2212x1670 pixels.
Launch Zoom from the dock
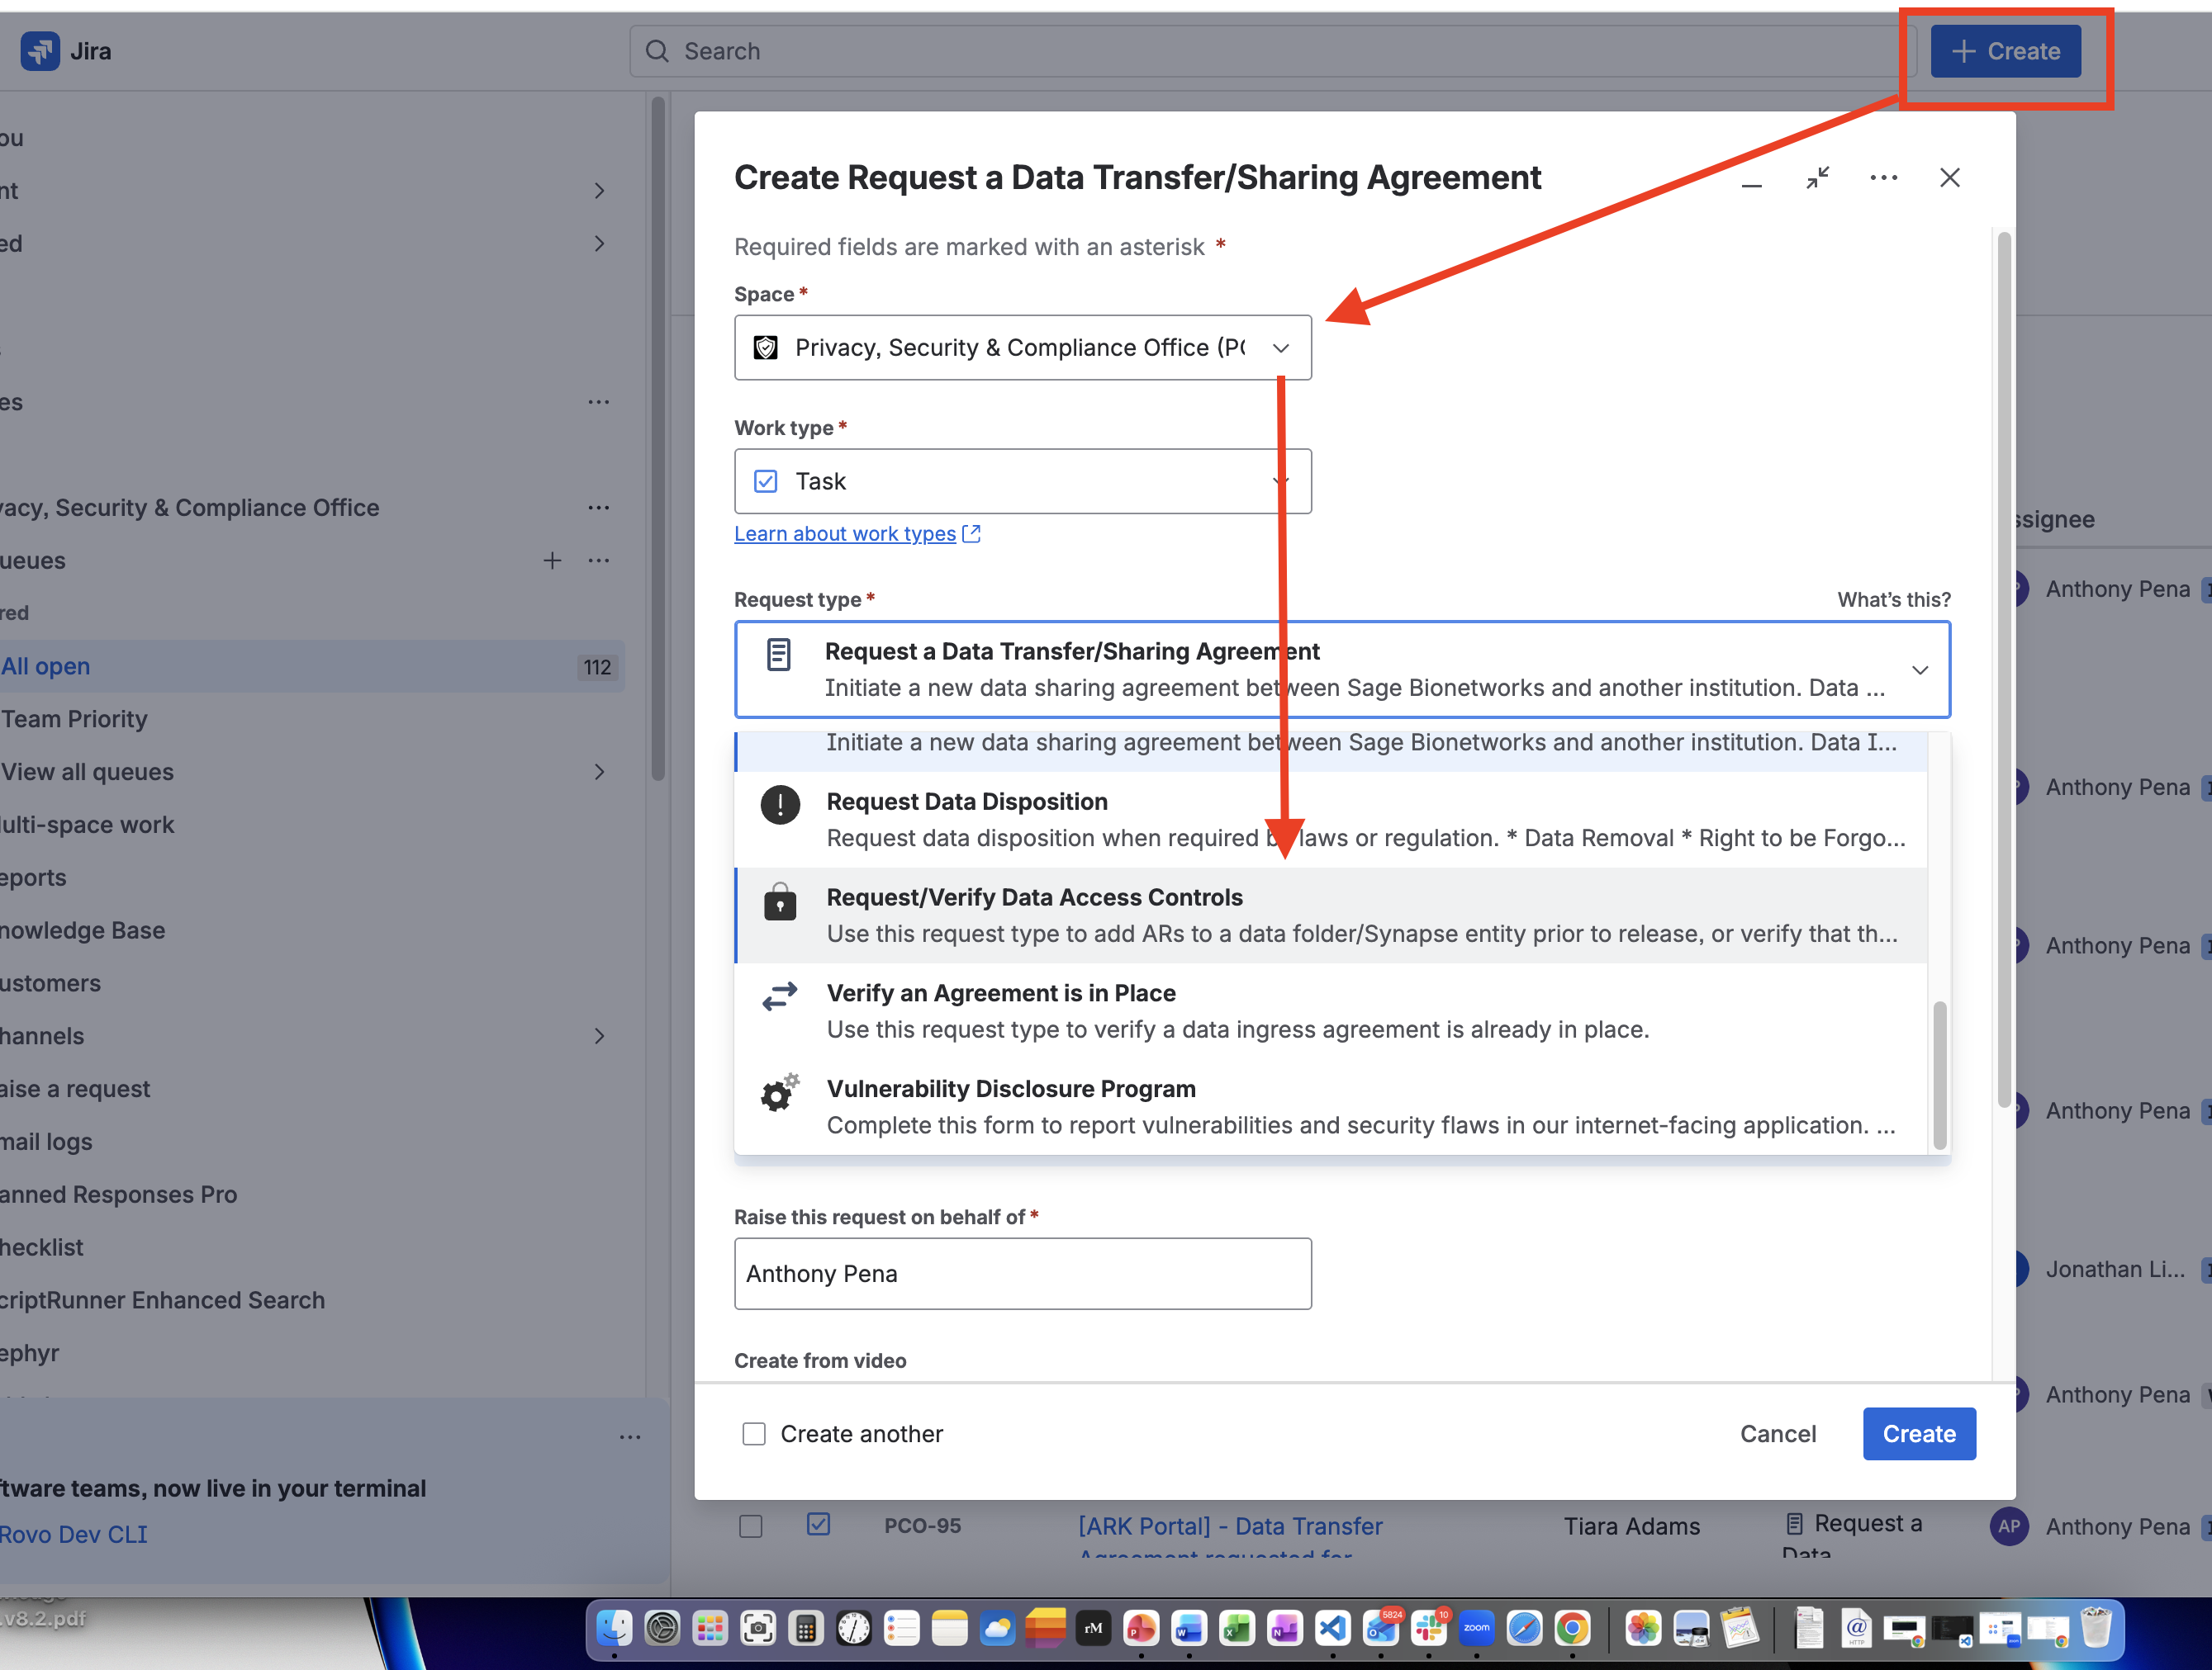tap(1477, 1628)
